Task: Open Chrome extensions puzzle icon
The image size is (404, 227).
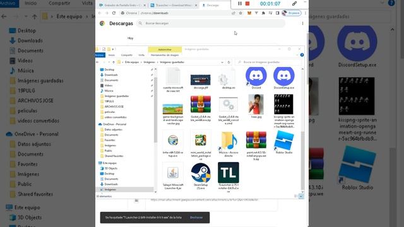Action: 263,13
